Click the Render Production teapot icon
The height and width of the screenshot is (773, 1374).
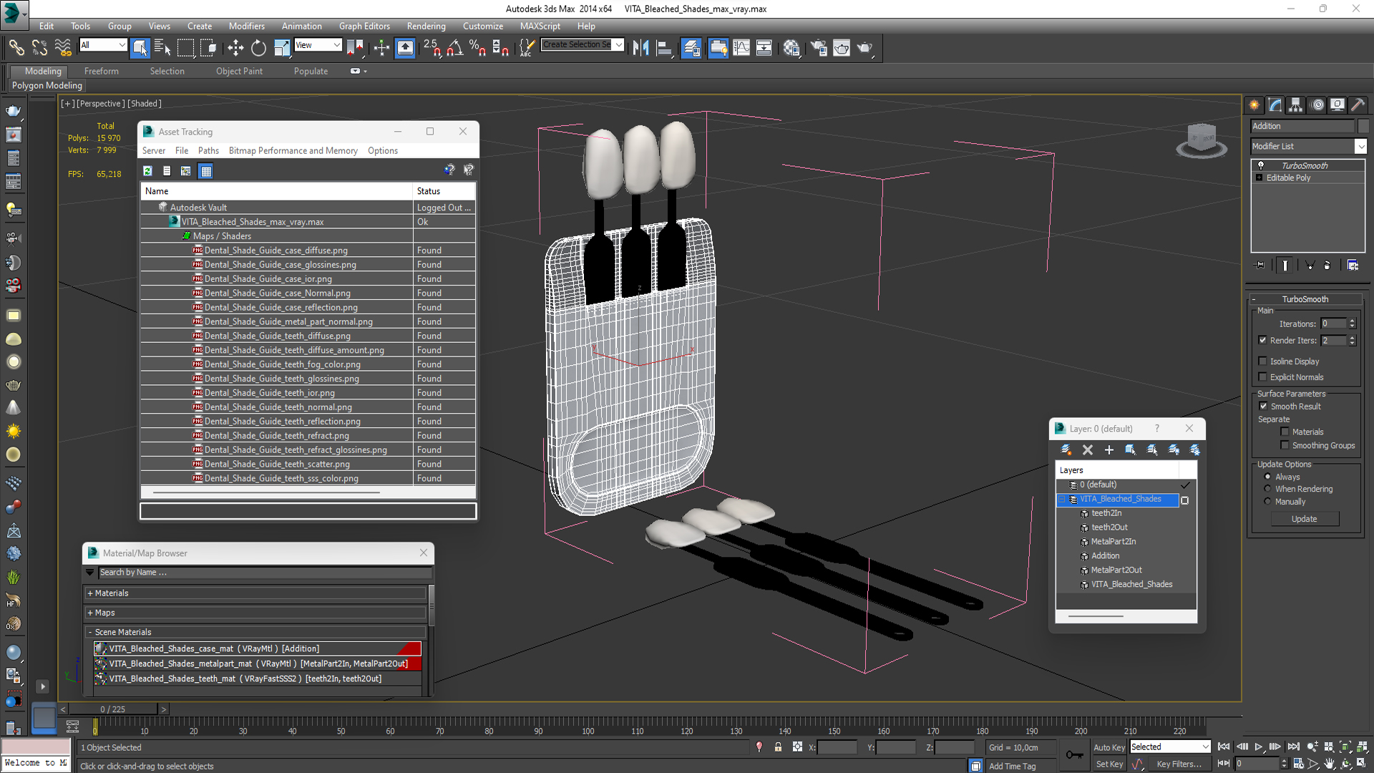865,48
